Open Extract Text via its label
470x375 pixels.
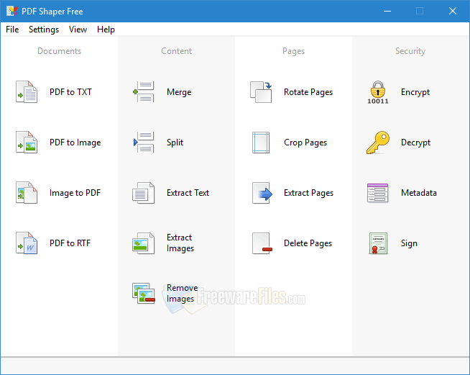[x=188, y=193]
